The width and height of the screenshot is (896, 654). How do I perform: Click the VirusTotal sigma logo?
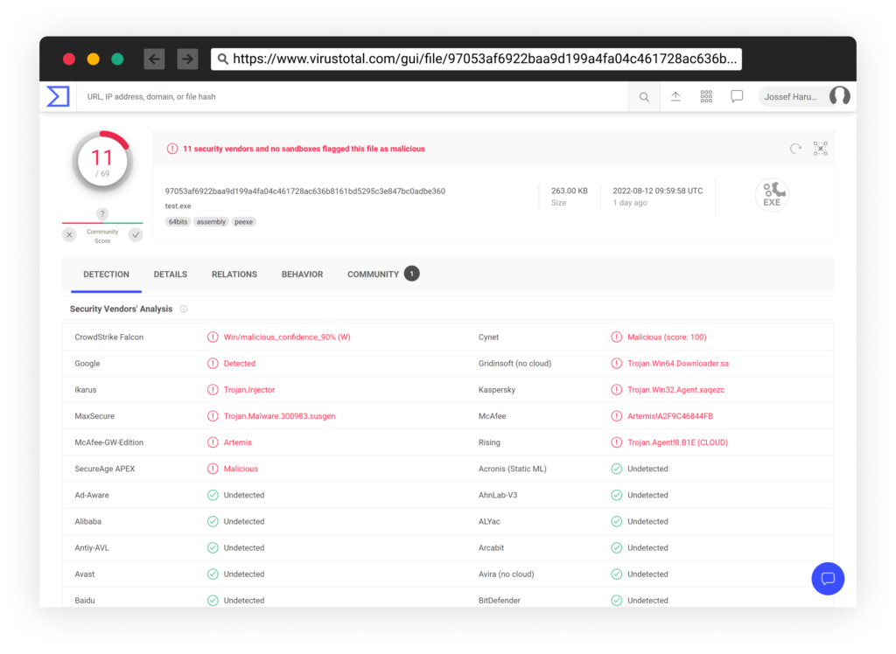click(58, 96)
